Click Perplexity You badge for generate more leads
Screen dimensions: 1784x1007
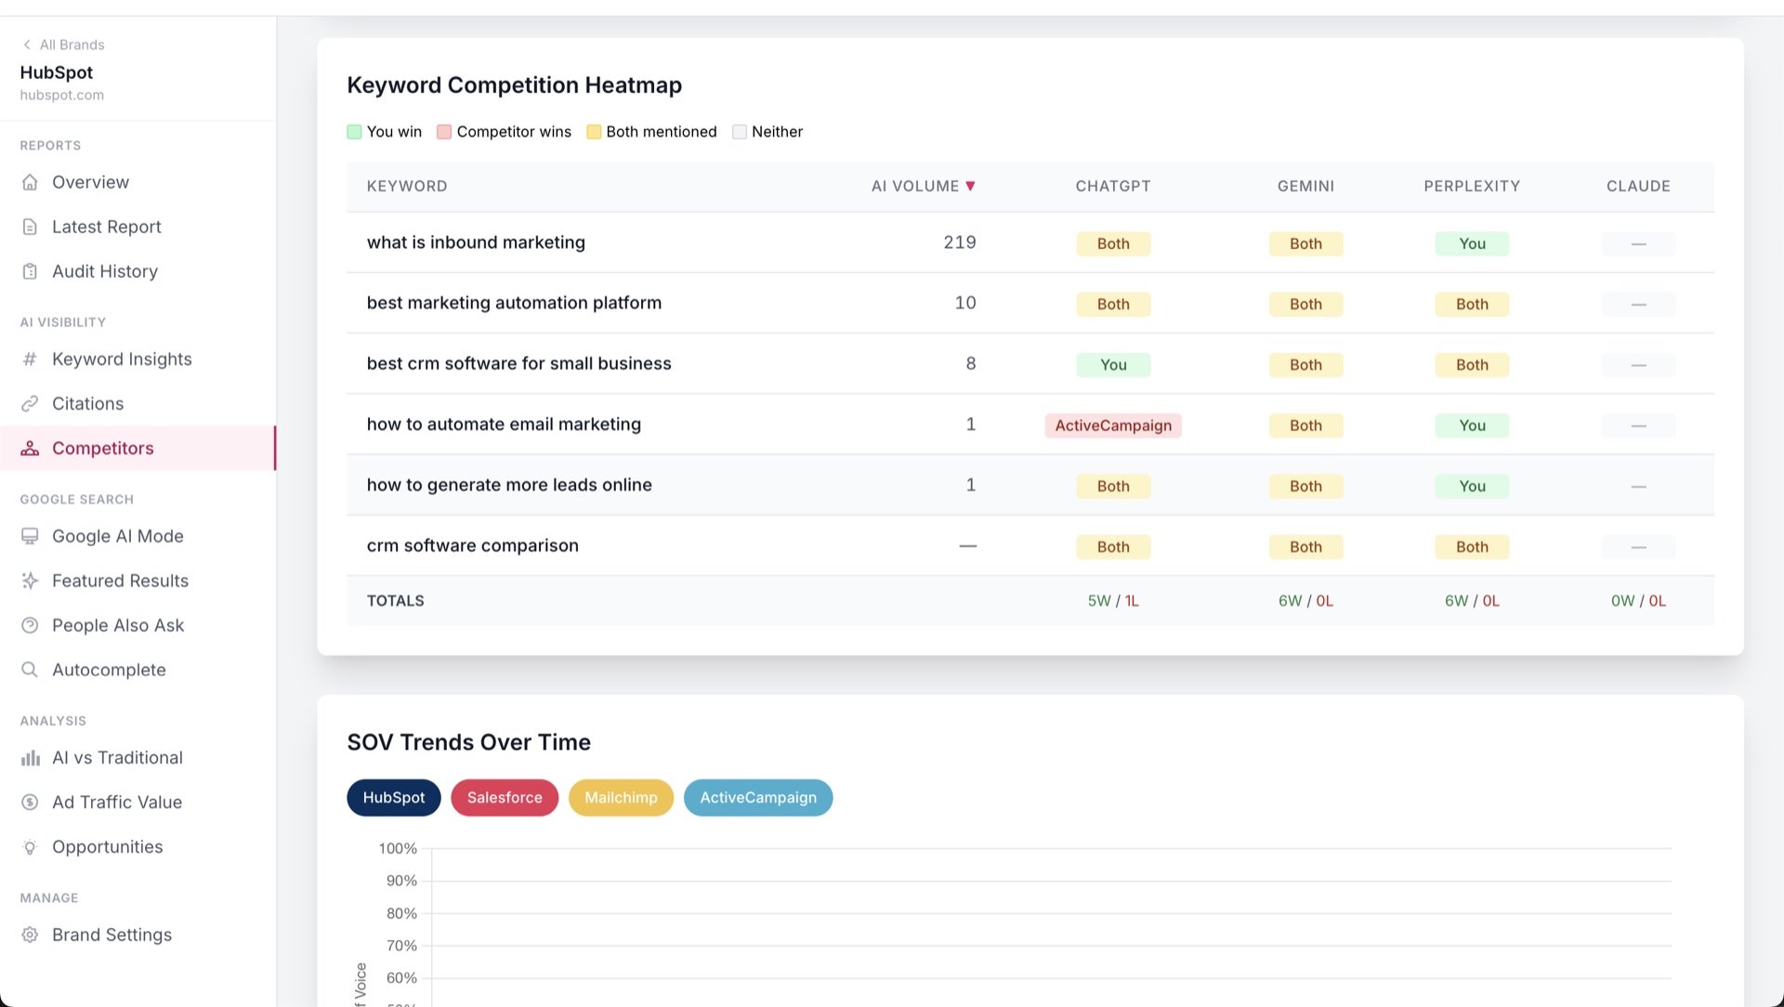pos(1472,486)
